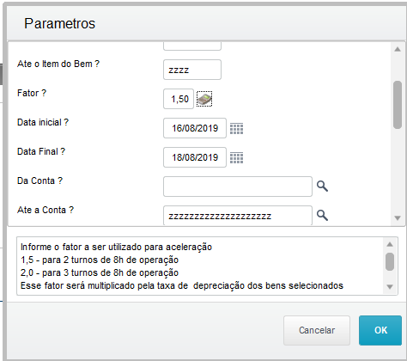Image resolution: width=407 pixels, height=361 pixels.
Task: Open calendar picker for Data Final
Action: [x=237, y=157]
